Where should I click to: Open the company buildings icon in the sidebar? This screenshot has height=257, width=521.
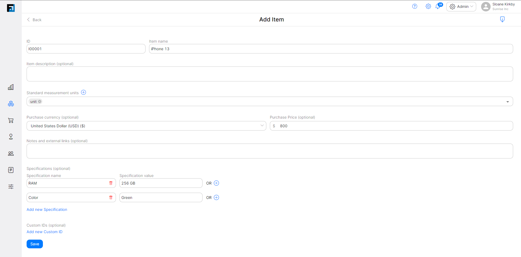point(11,87)
